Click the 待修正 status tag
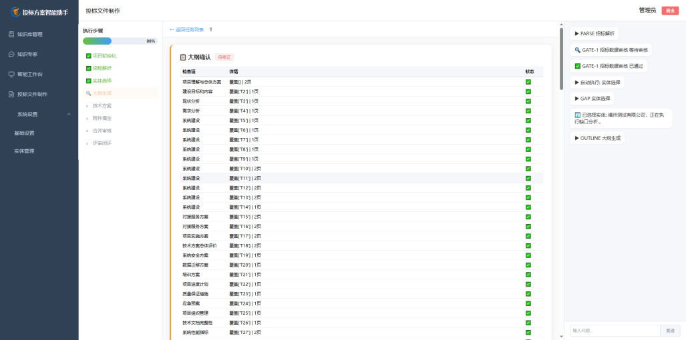The width and height of the screenshot is (686, 340). click(x=224, y=57)
